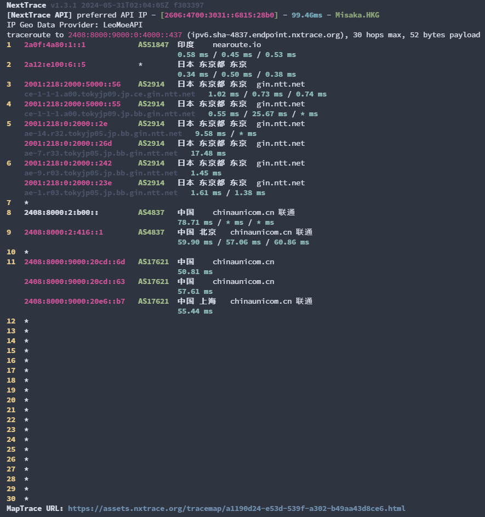Click hostname ae-9.r03.tokyjp05.jp.bb.gin.ntt.net
Screen dimensions: 485x517
click(101, 173)
